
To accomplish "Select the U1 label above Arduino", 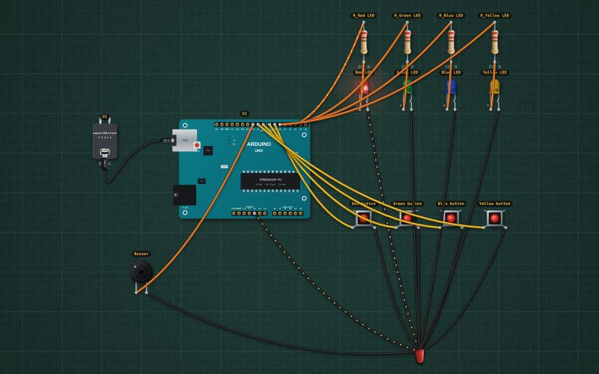I will pyautogui.click(x=245, y=114).
